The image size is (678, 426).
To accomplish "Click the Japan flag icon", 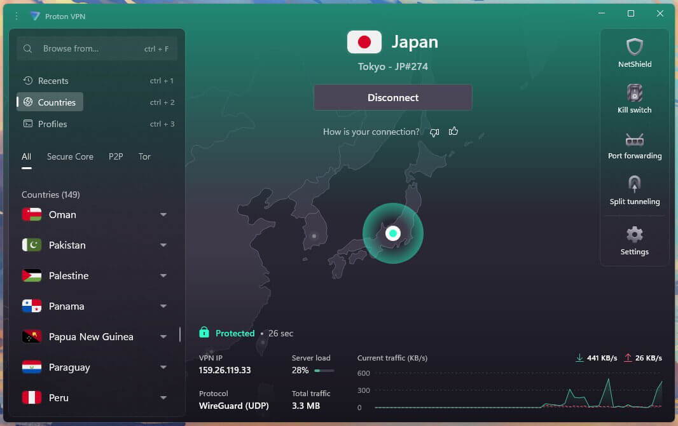I will (364, 42).
